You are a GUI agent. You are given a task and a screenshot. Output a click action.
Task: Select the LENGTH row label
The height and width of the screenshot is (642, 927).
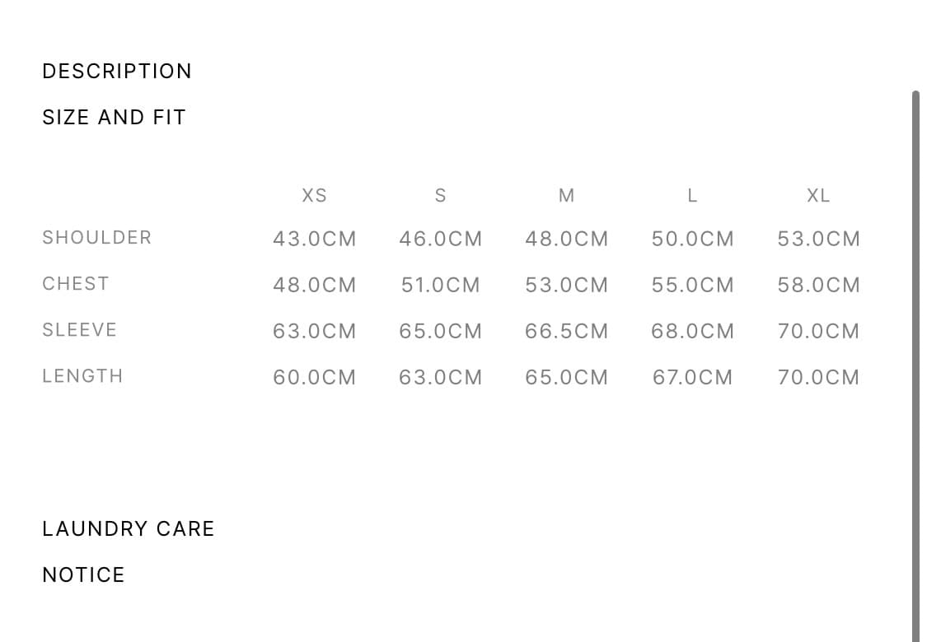tap(82, 376)
